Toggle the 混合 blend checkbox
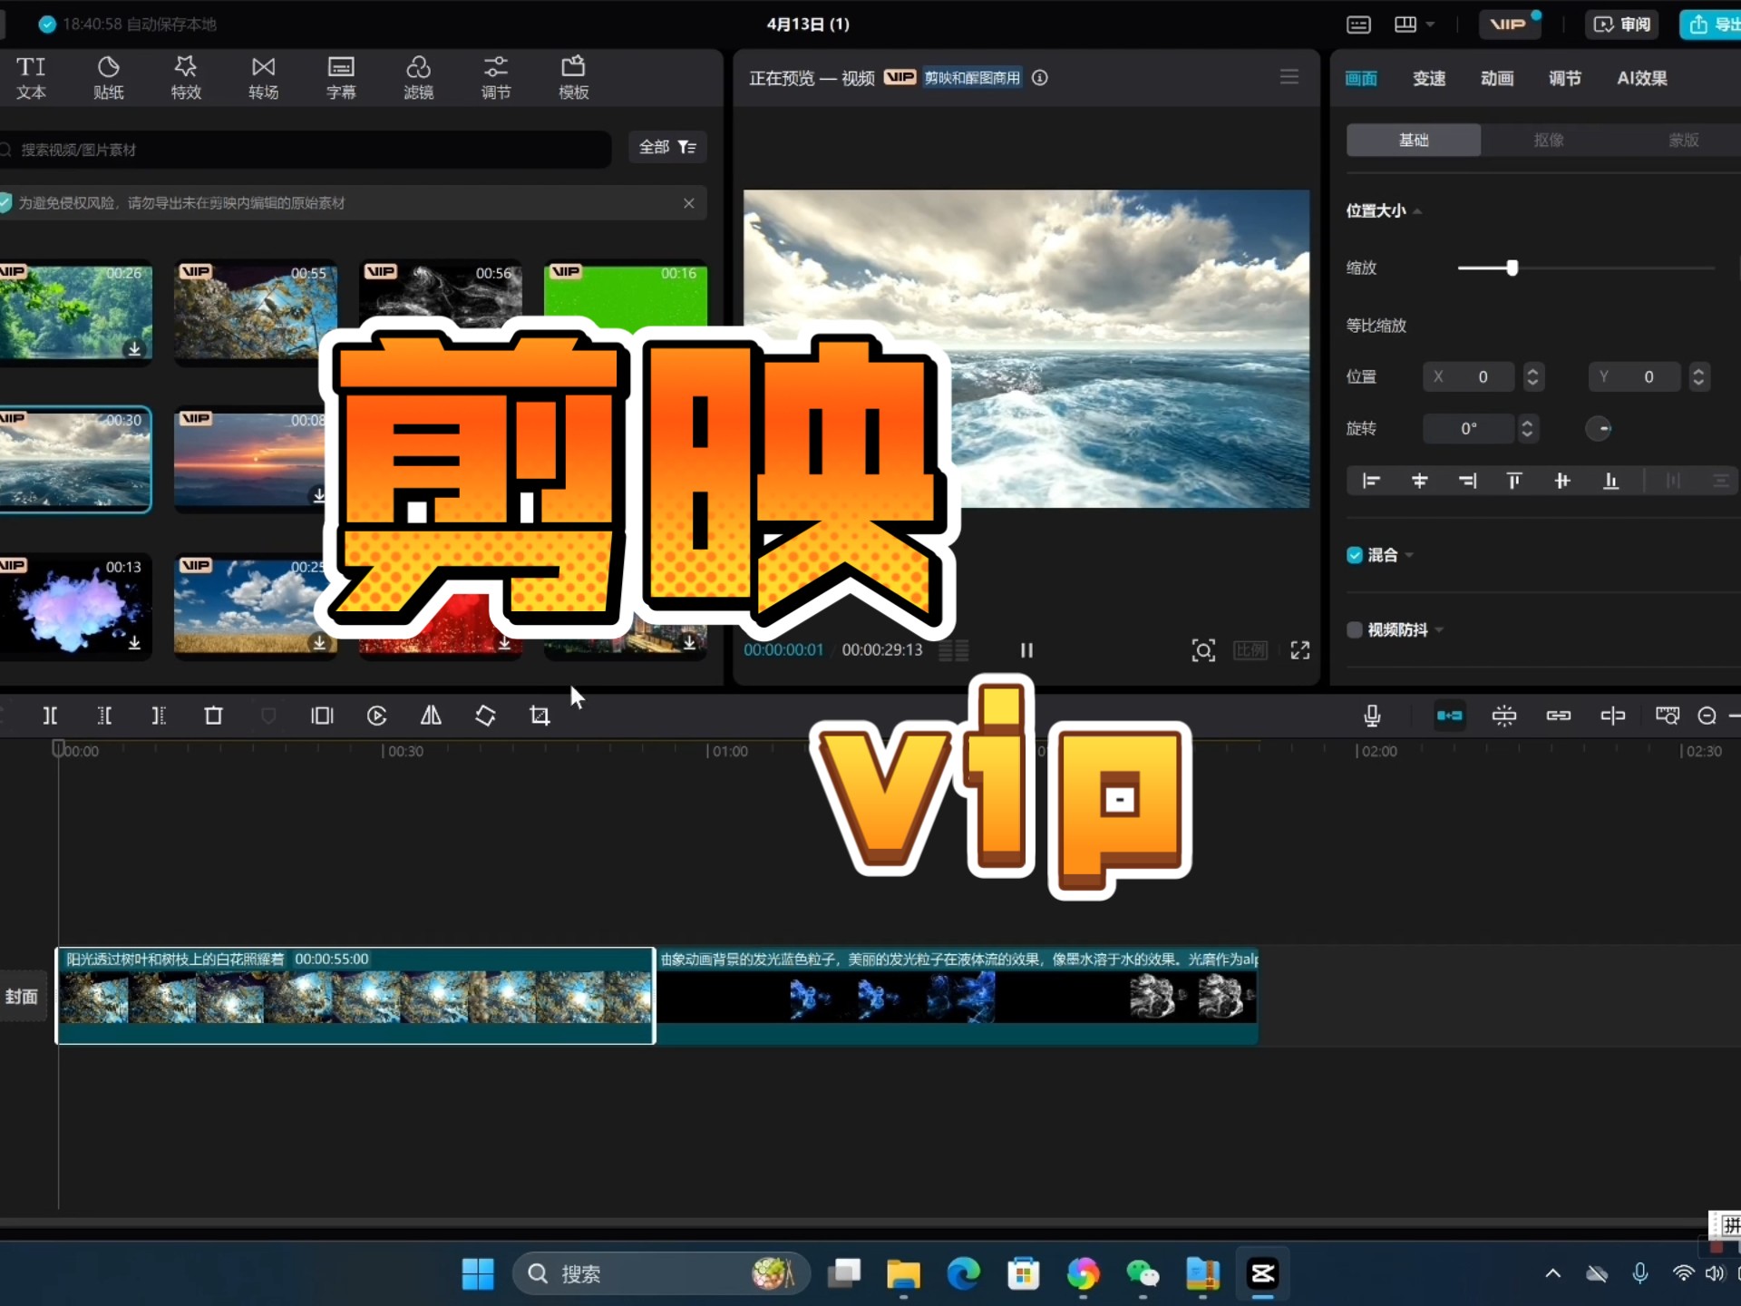Viewport: 1741px width, 1306px height. [x=1355, y=555]
